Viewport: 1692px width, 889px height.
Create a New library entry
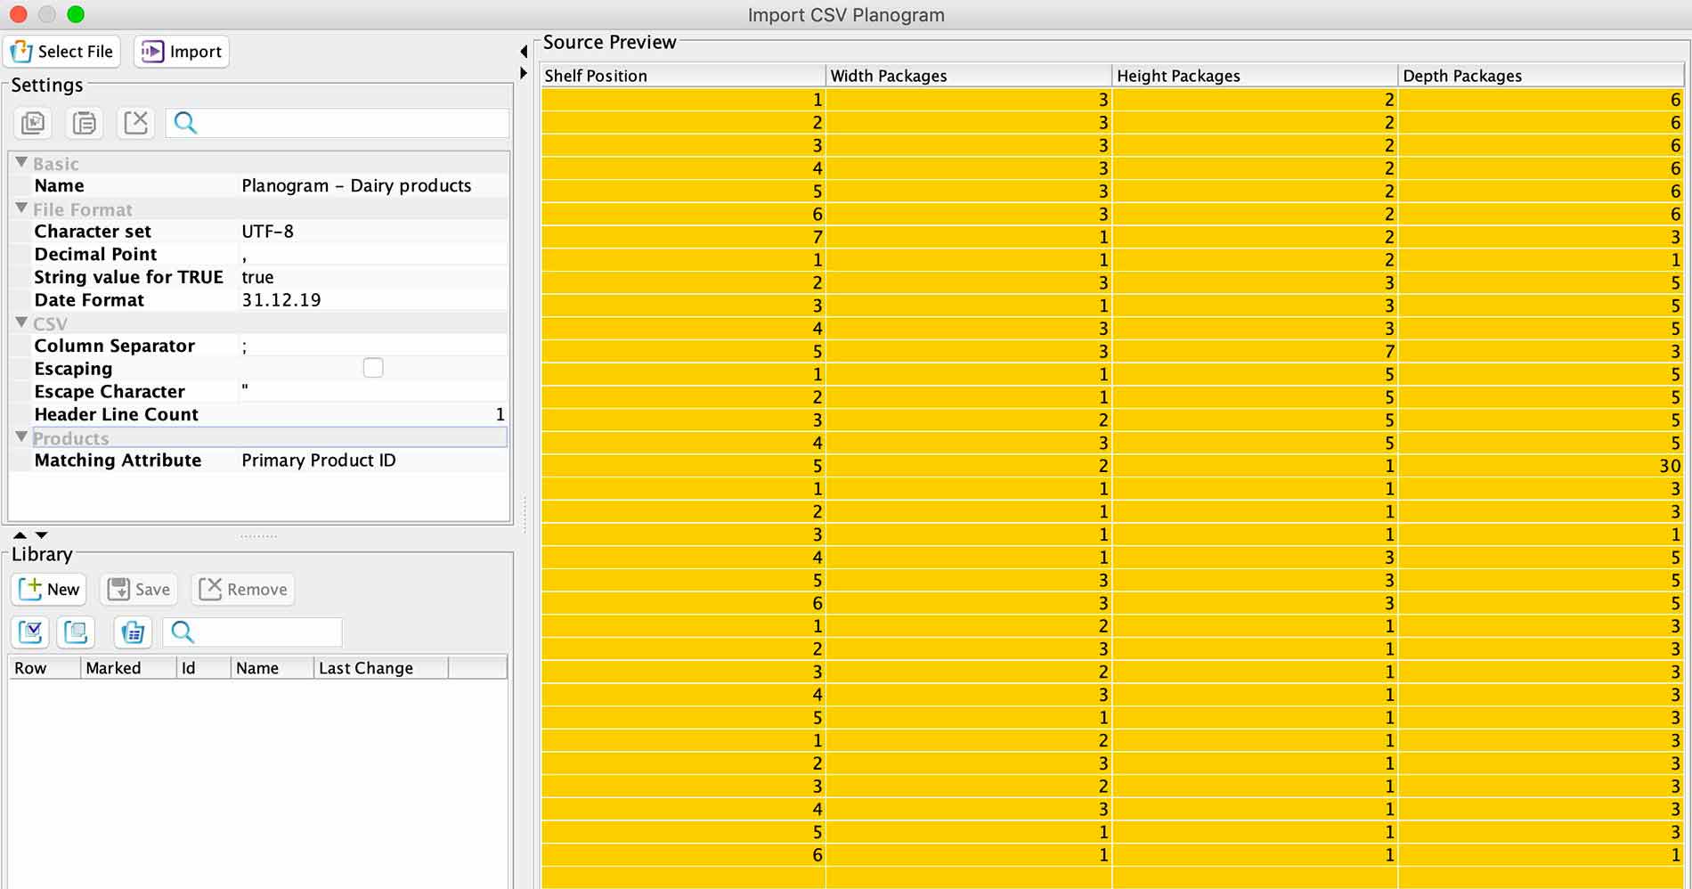50,589
